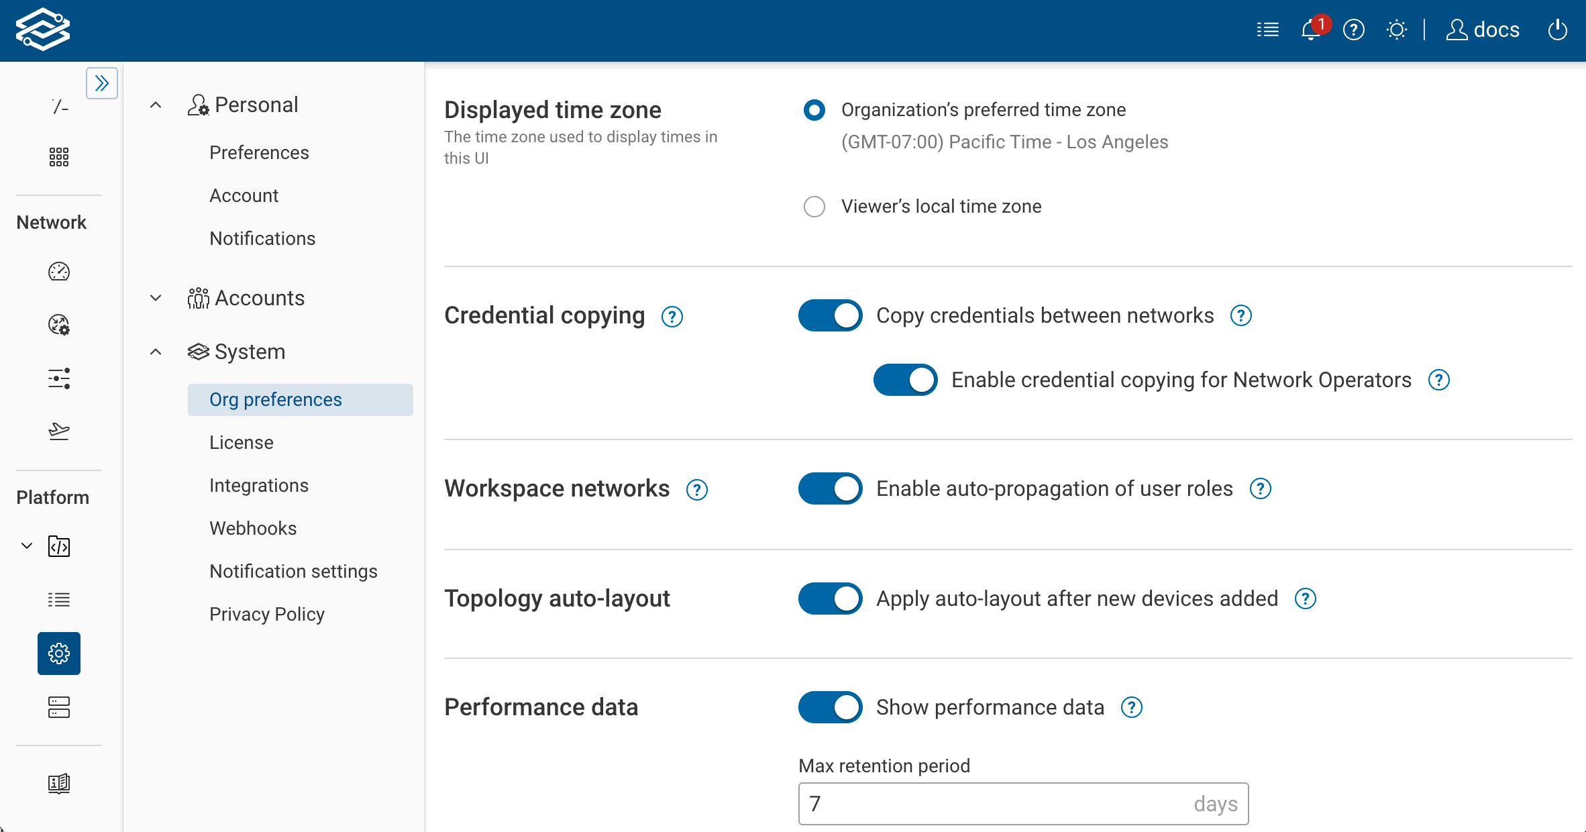The image size is (1586, 832).
Task: Open the docs user profile
Action: [1483, 30]
